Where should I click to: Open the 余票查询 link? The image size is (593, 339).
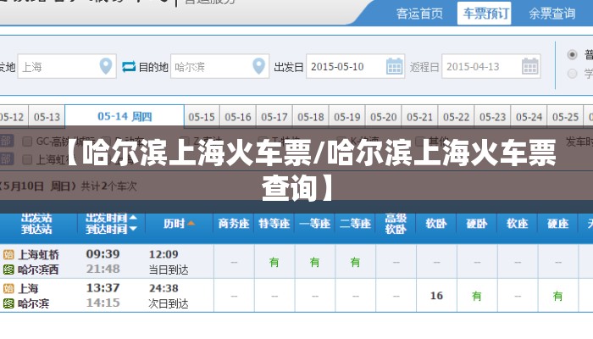tap(552, 13)
